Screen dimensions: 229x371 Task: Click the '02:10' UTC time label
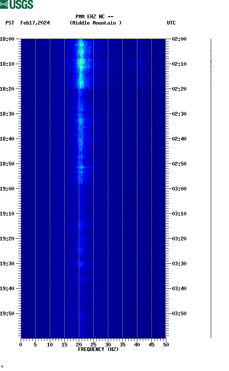point(179,64)
